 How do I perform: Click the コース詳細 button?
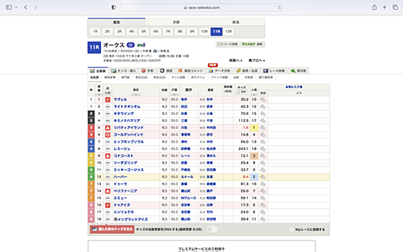[x=228, y=44]
